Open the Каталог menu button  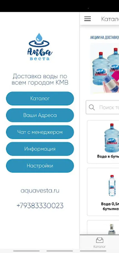coord(40,98)
